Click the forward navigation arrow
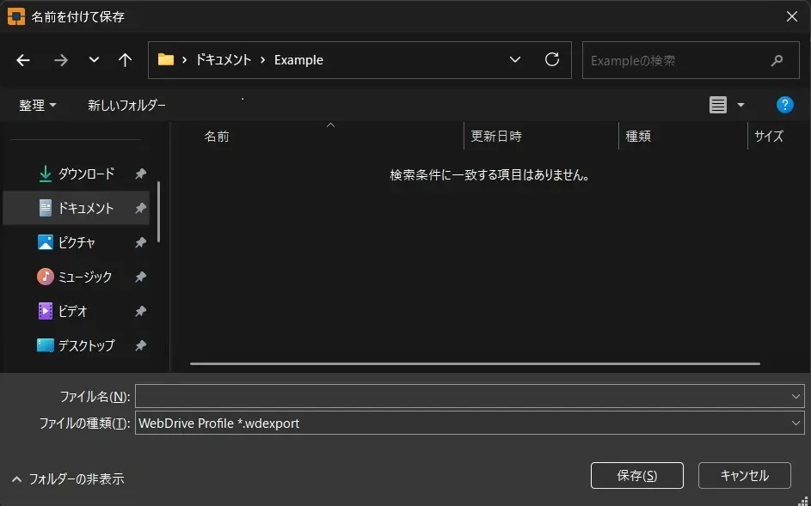 pos(60,60)
